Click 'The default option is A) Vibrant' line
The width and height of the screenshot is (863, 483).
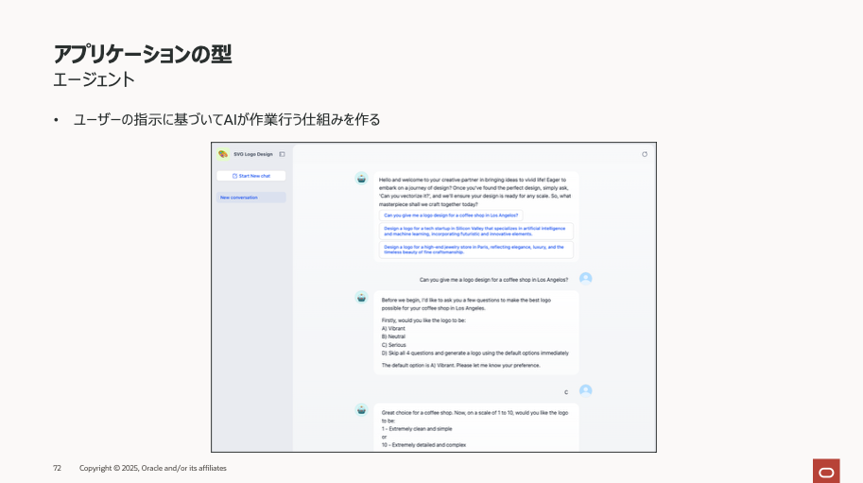[x=460, y=365]
